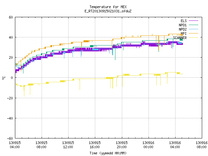The image size is (208, 156).
Task: Click the green NPD1 legend line sample
Action: 193,25
